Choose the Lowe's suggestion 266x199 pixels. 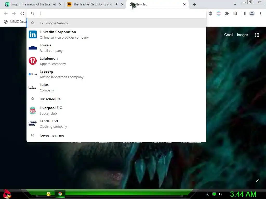pos(116,48)
